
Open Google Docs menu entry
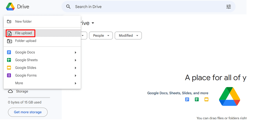tap(42, 52)
